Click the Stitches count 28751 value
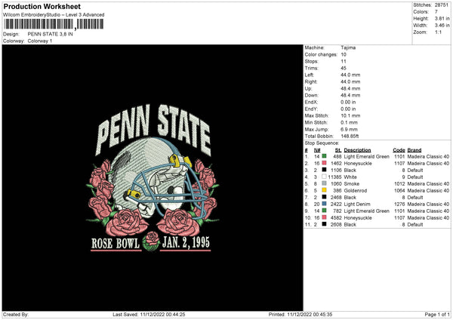 [x=442, y=5]
